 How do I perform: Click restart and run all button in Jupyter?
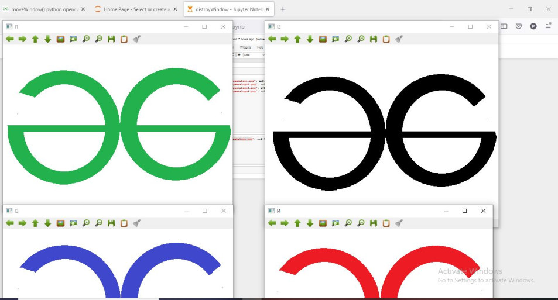point(239,55)
